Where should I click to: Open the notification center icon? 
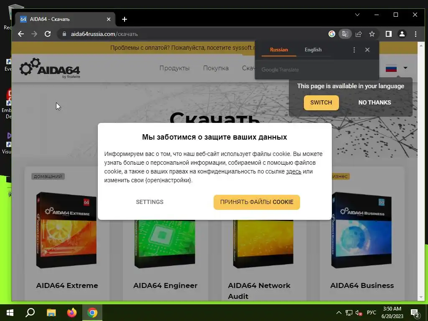click(x=415, y=313)
